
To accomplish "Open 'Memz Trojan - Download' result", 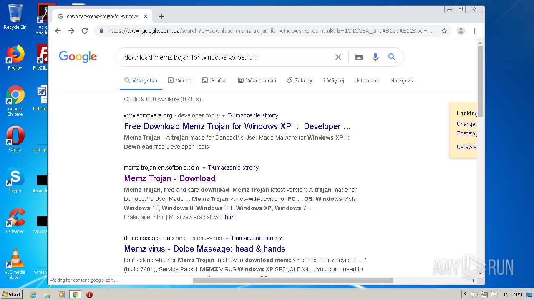I will (170, 178).
